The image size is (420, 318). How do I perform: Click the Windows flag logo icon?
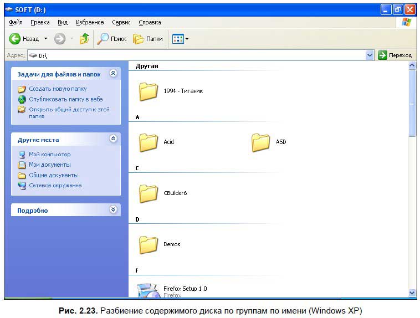click(x=406, y=23)
